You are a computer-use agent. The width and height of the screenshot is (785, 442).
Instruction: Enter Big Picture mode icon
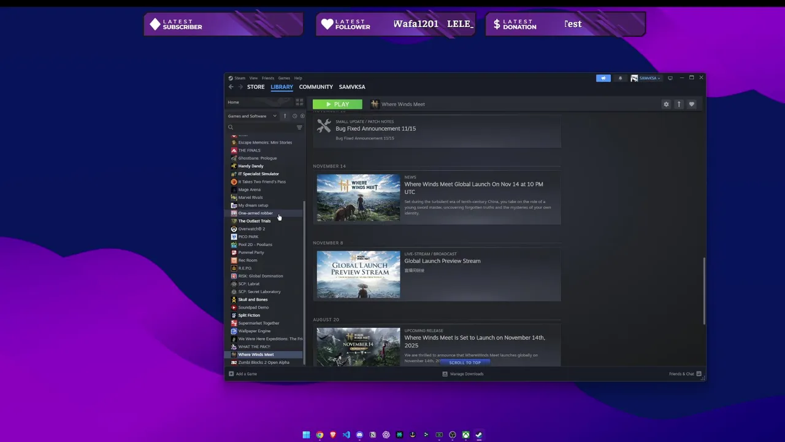[670, 78]
